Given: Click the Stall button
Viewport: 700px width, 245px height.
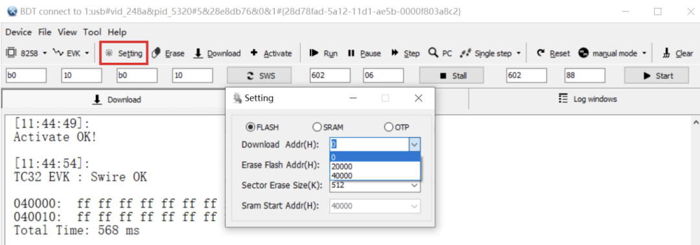Looking at the screenshot, I should (451, 76).
